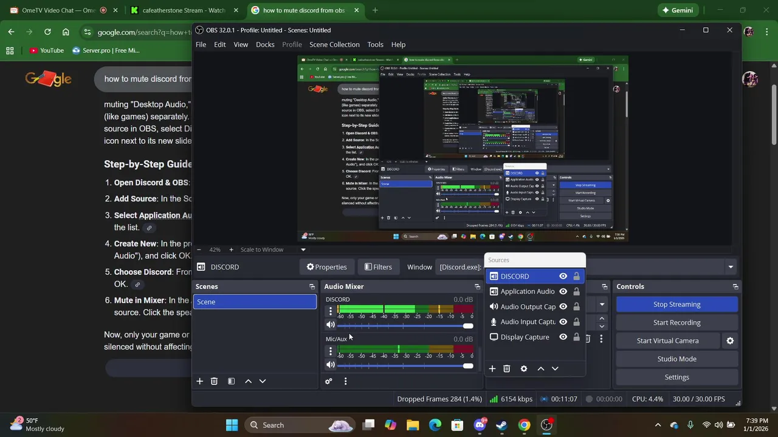Open source properties gear in Sources footer
778x437 pixels.
point(524,368)
